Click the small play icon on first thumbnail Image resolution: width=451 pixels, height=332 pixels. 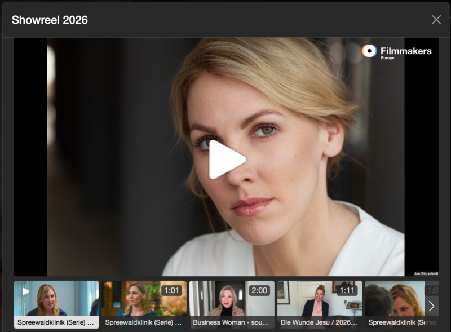pyautogui.click(x=26, y=291)
